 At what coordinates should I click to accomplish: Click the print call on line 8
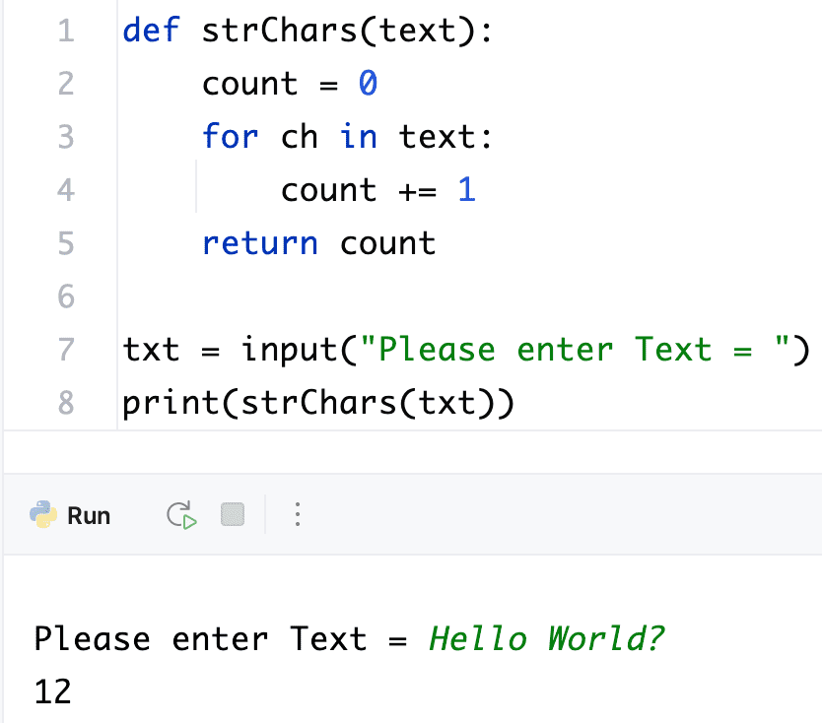160,402
